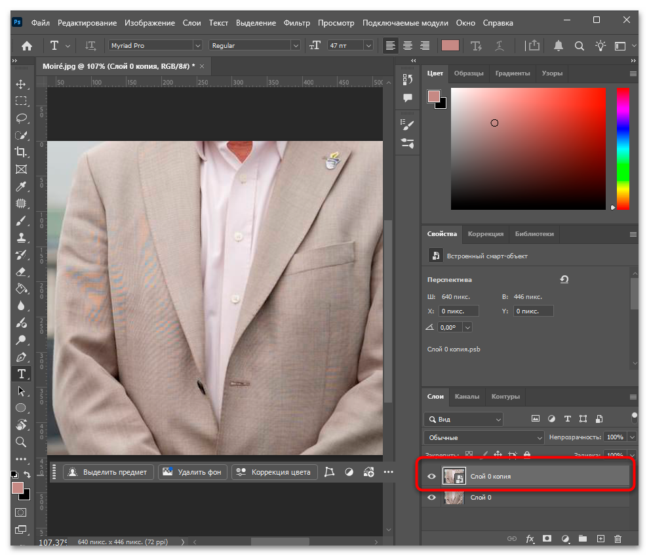
Task: Click the Home icon in options bar
Action: coord(27,45)
